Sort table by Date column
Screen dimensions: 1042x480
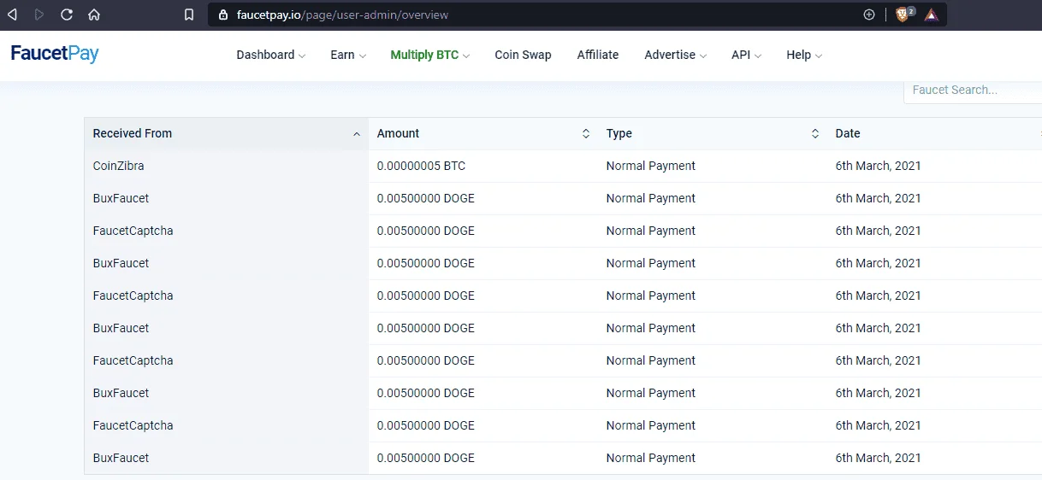934,134
